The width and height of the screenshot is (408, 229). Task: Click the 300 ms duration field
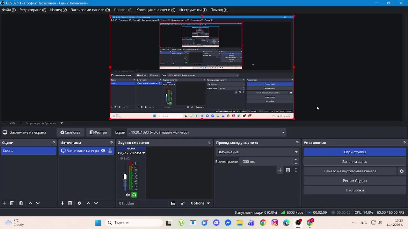click(266, 162)
